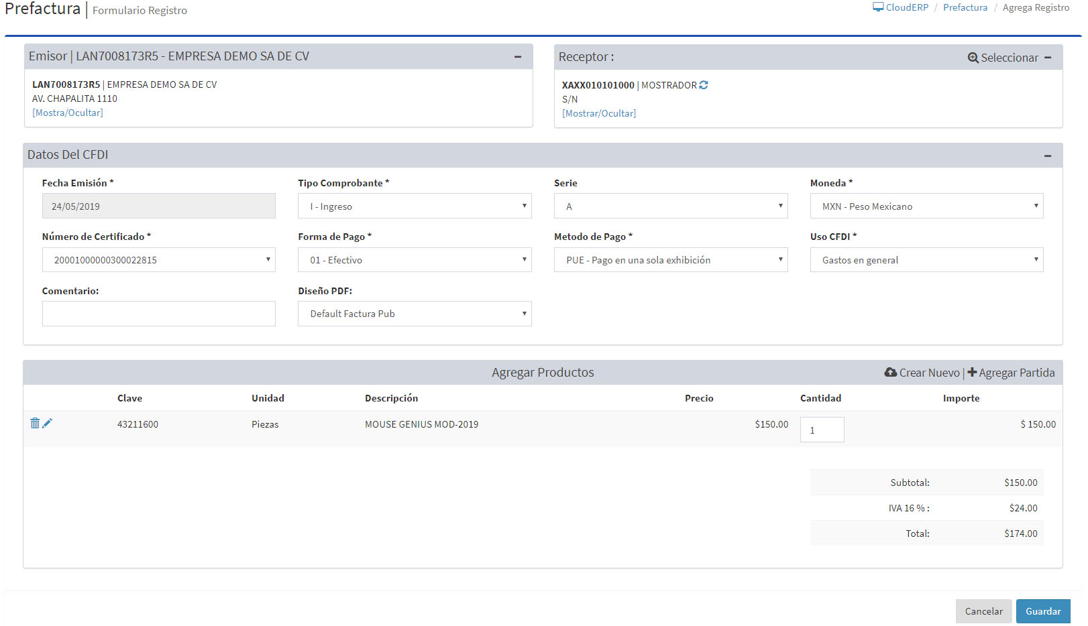Click the AV. CHAPALITA 1110 address text

pos(74,99)
